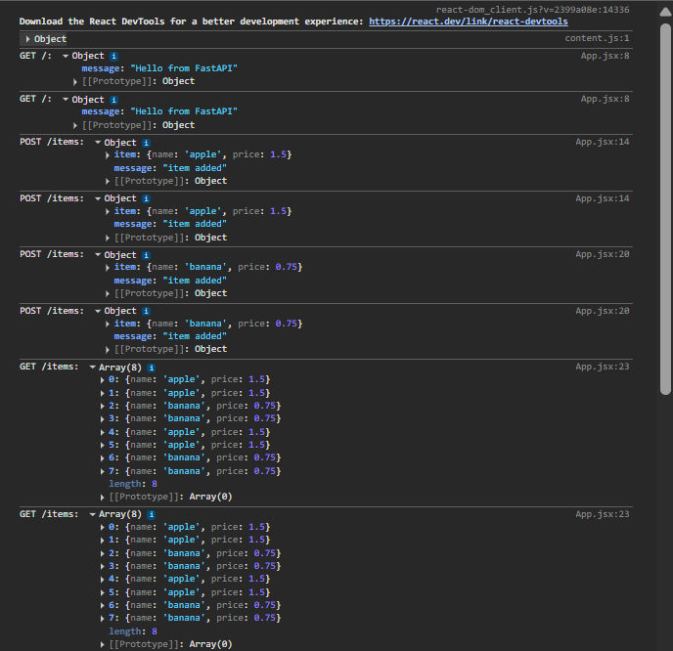Expand [[Prototype]] under second GET / Object
This screenshot has height=651, width=673.
coord(75,125)
